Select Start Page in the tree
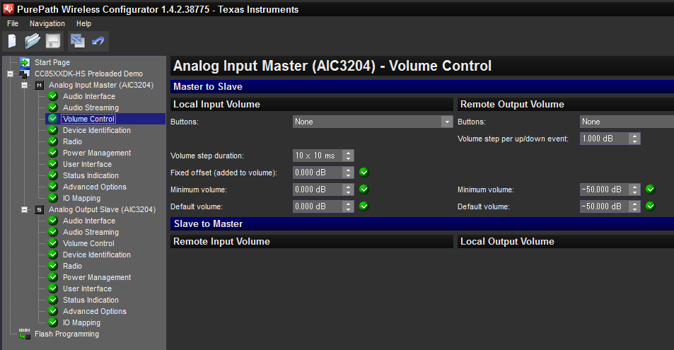The height and width of the screenshot is (350, 674). pos(52,62)
